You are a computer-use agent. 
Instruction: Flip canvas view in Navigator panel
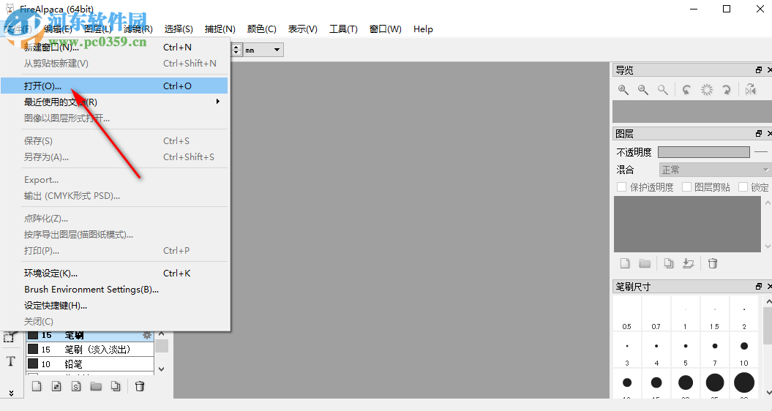coord(750,89)
